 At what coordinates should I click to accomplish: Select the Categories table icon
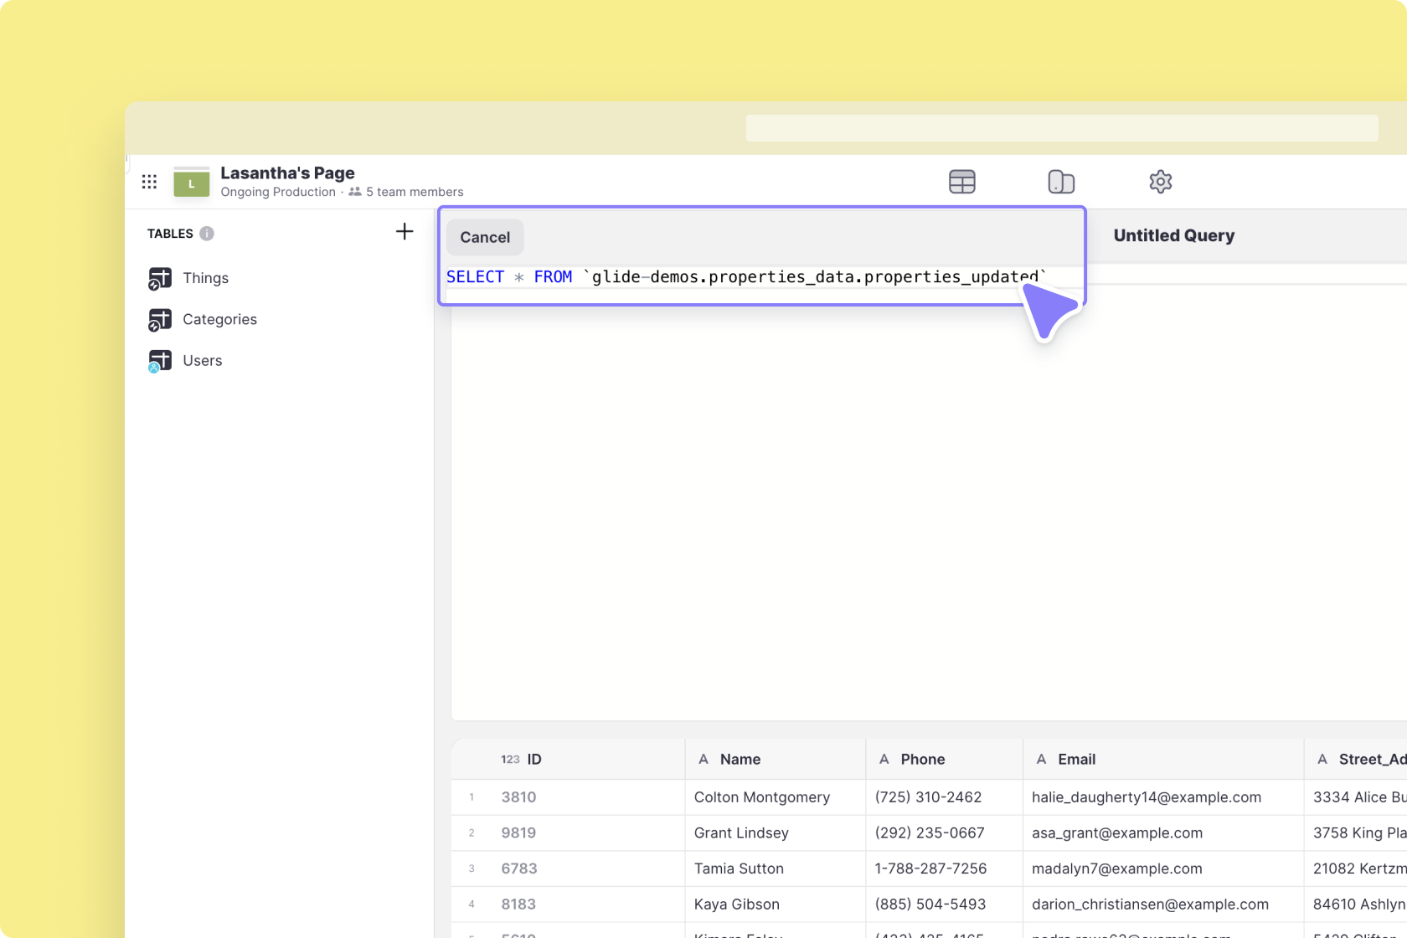pos(160,319)
